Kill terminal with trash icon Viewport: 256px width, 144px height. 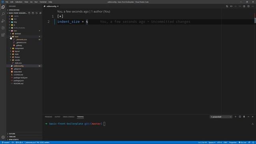(244, 117)
